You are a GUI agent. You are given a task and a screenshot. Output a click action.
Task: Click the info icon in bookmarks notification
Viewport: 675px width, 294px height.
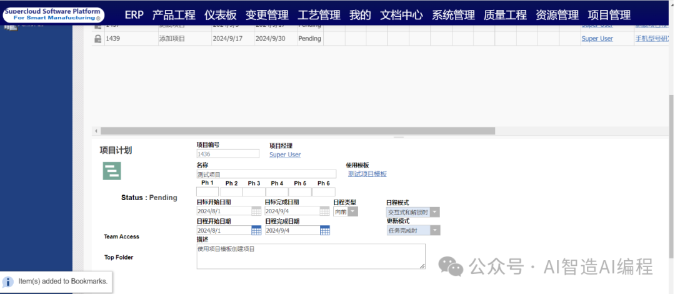[x=7, y=282]
